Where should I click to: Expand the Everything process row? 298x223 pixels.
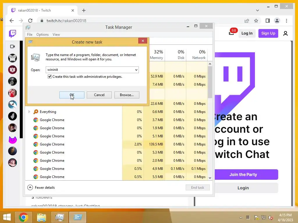click(29, 112)
